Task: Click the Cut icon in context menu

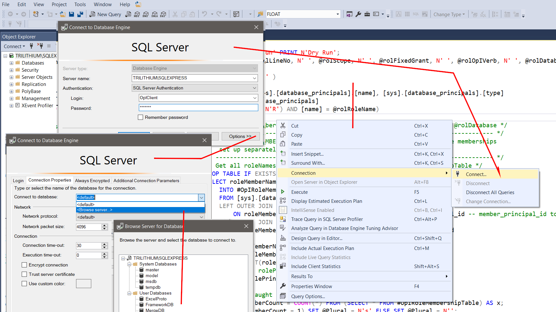Action: pyautogui.click(x=283, y=126)
